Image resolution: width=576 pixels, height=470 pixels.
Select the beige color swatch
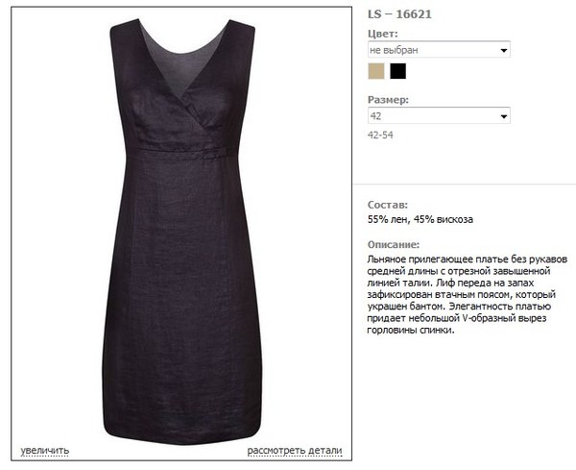376,71
